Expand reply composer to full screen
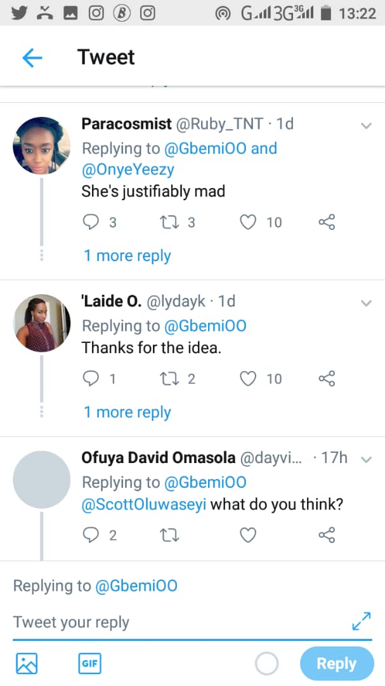The image size is (385, 686). tap(361, 621)
